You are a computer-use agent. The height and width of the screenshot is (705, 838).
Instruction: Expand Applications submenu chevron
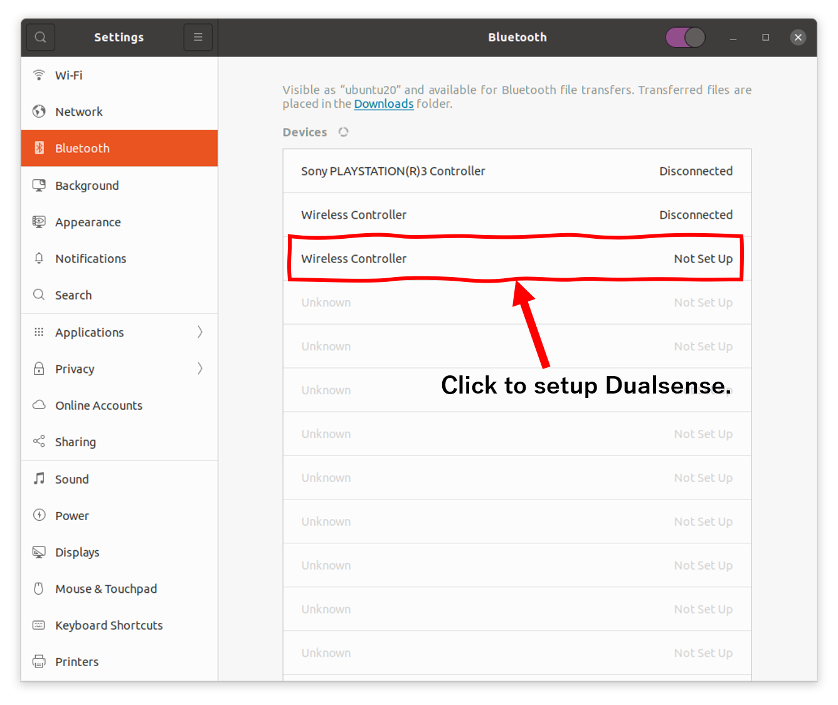(x=200, y=332)
